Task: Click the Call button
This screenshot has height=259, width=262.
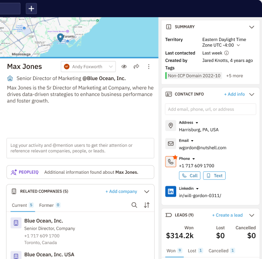Action: [190, 176]
